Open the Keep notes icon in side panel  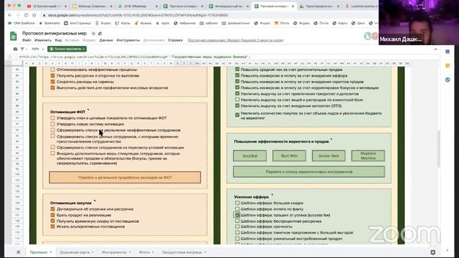pyautogui.click(x=448, y=66)
